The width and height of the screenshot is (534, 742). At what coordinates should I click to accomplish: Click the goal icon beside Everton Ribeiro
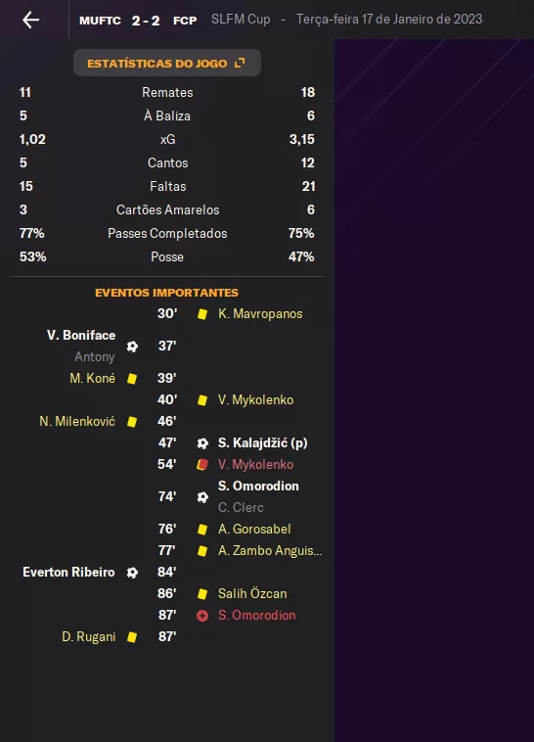[x=132, y=573]
